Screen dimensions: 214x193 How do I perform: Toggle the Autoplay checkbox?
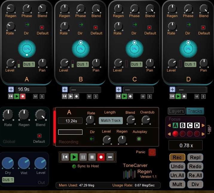tap(139, 139)
